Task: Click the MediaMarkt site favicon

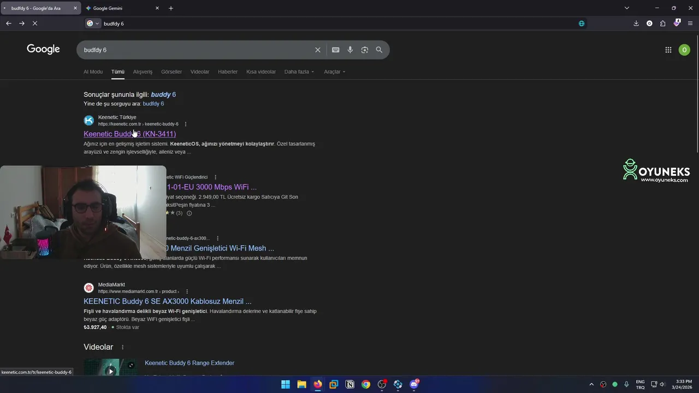Action: pos(88,288)
